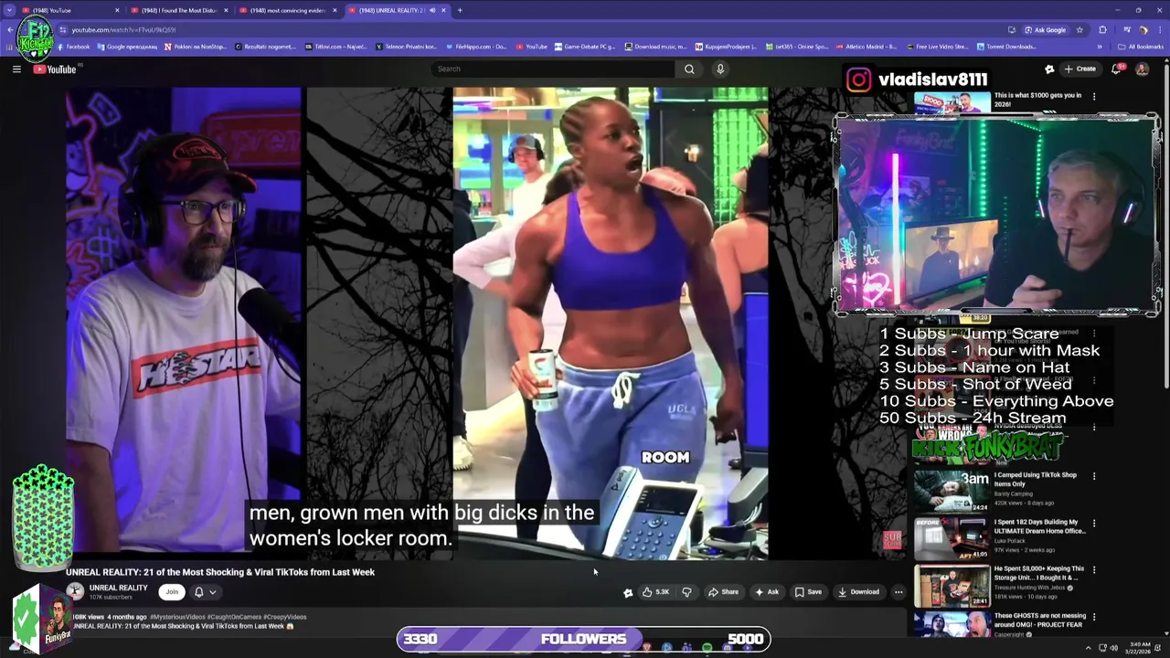Image resolution: width=1170 pixels, height=658 pixels.
Task: Go to the YouTube home logo
Action: [55, 69]
